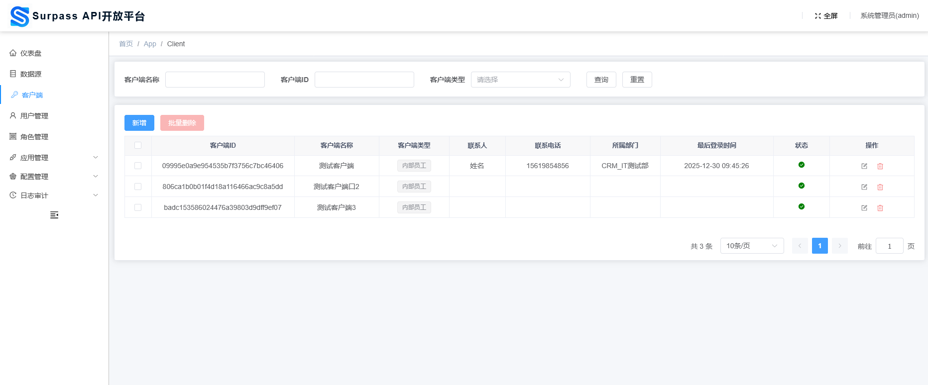The image size is (928, 385).
Task: Focus the 客户端名称 input field
Action: (x=215, y=80)
